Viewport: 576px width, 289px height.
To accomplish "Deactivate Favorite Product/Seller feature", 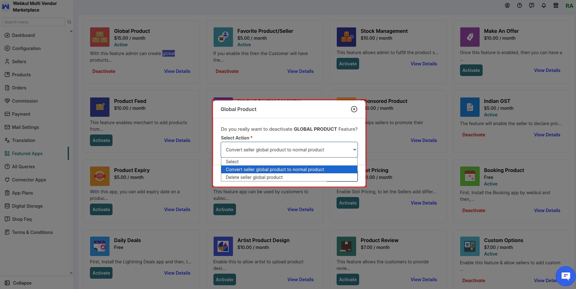I will tap(227, 71).
